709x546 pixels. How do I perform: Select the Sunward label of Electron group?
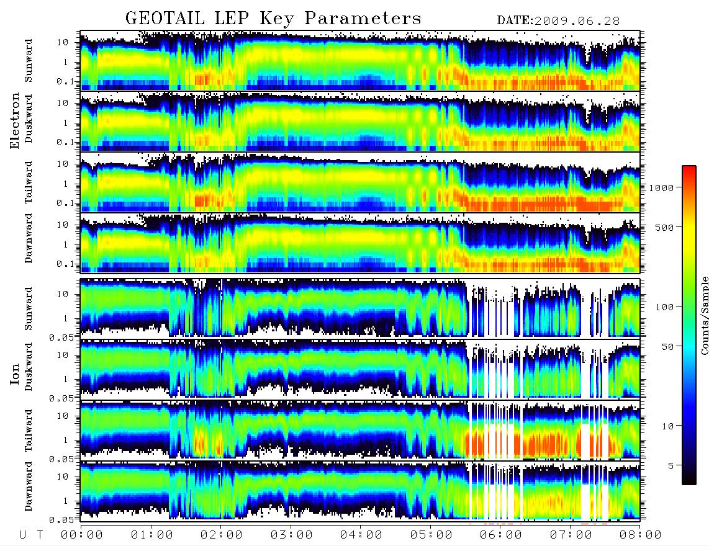click(x=29, y=61)
